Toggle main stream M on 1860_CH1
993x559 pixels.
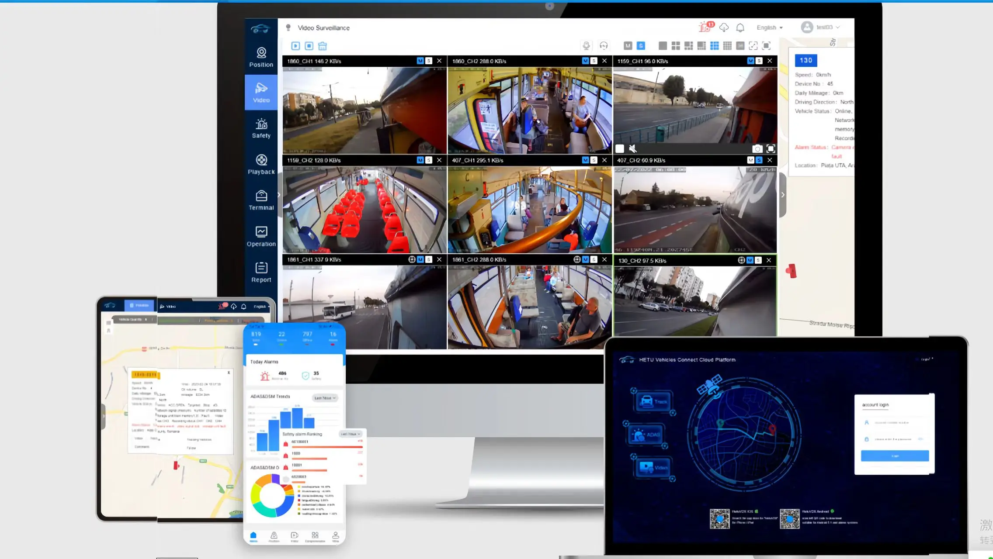[x=420, y=61]
